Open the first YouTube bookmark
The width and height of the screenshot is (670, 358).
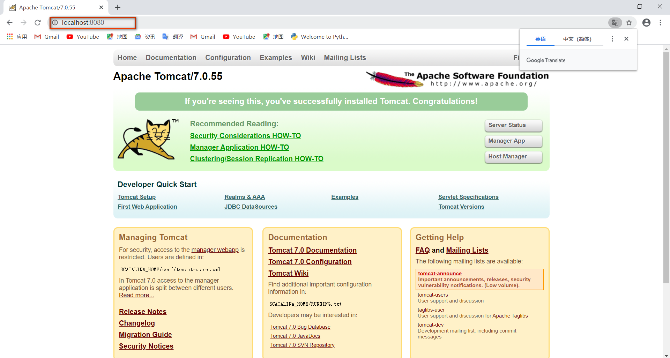click(83, 37)
